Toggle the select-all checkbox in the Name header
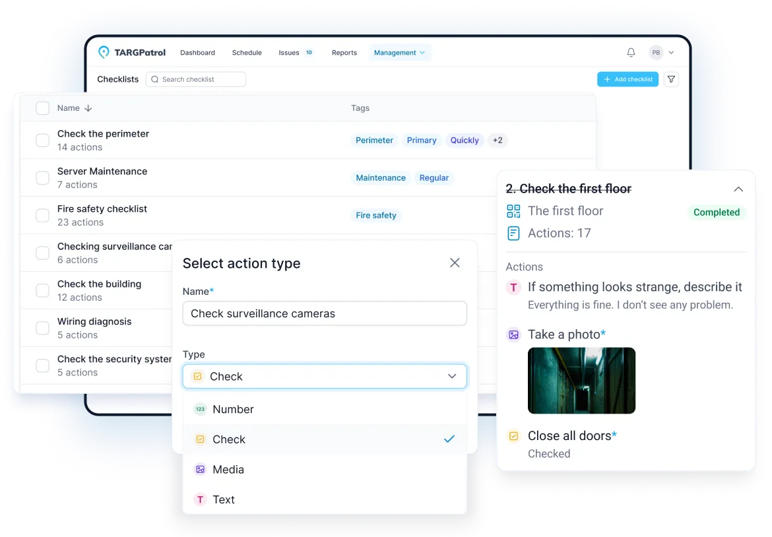 click(x=42, y=108)
